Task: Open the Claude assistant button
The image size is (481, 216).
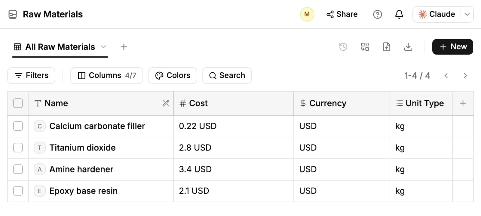Action: (437, 14)
